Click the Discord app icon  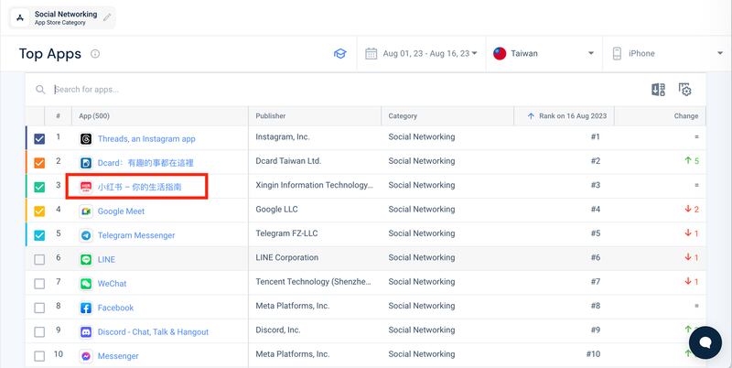[86, 332]
